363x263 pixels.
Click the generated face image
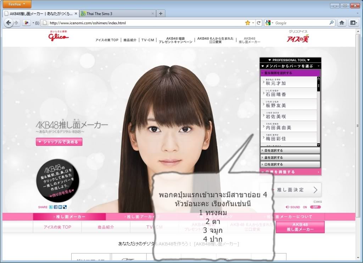click(170, 139)
